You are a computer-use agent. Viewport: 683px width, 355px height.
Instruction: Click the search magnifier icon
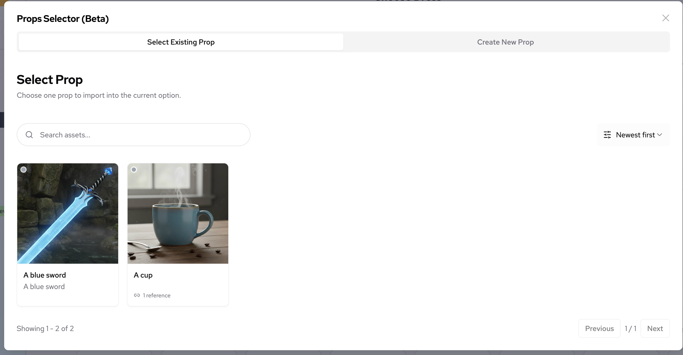click(x=29, y=135)
